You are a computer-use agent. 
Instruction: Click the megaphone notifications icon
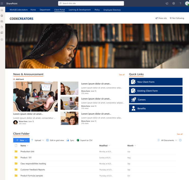point(167,3)
